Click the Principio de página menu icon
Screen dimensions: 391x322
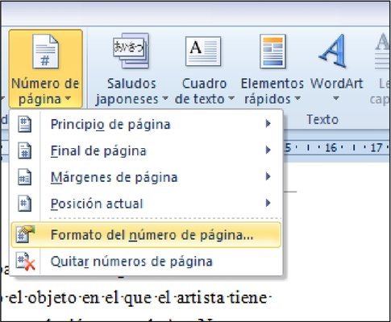[x=24, y=124]
